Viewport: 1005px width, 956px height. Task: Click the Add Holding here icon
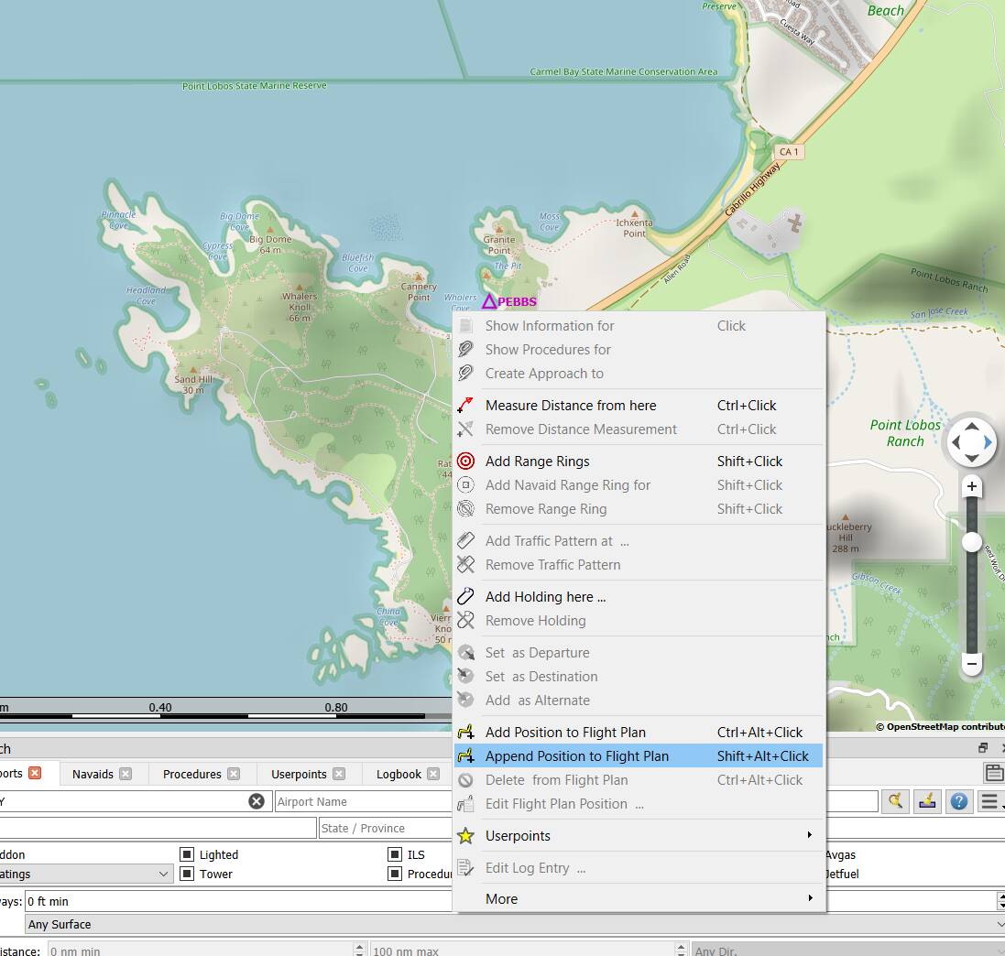pos(466,596)
